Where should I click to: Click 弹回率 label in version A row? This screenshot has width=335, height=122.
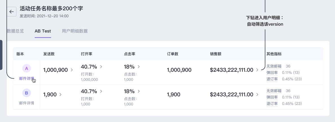click(272, 73)
